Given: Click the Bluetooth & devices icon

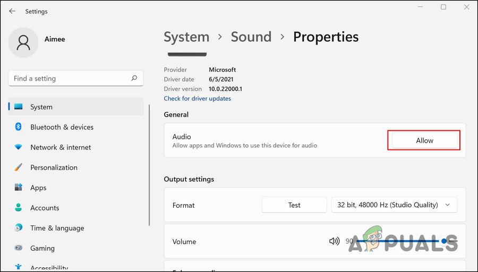Looking at the screenshot, I should tap(19, 127).
